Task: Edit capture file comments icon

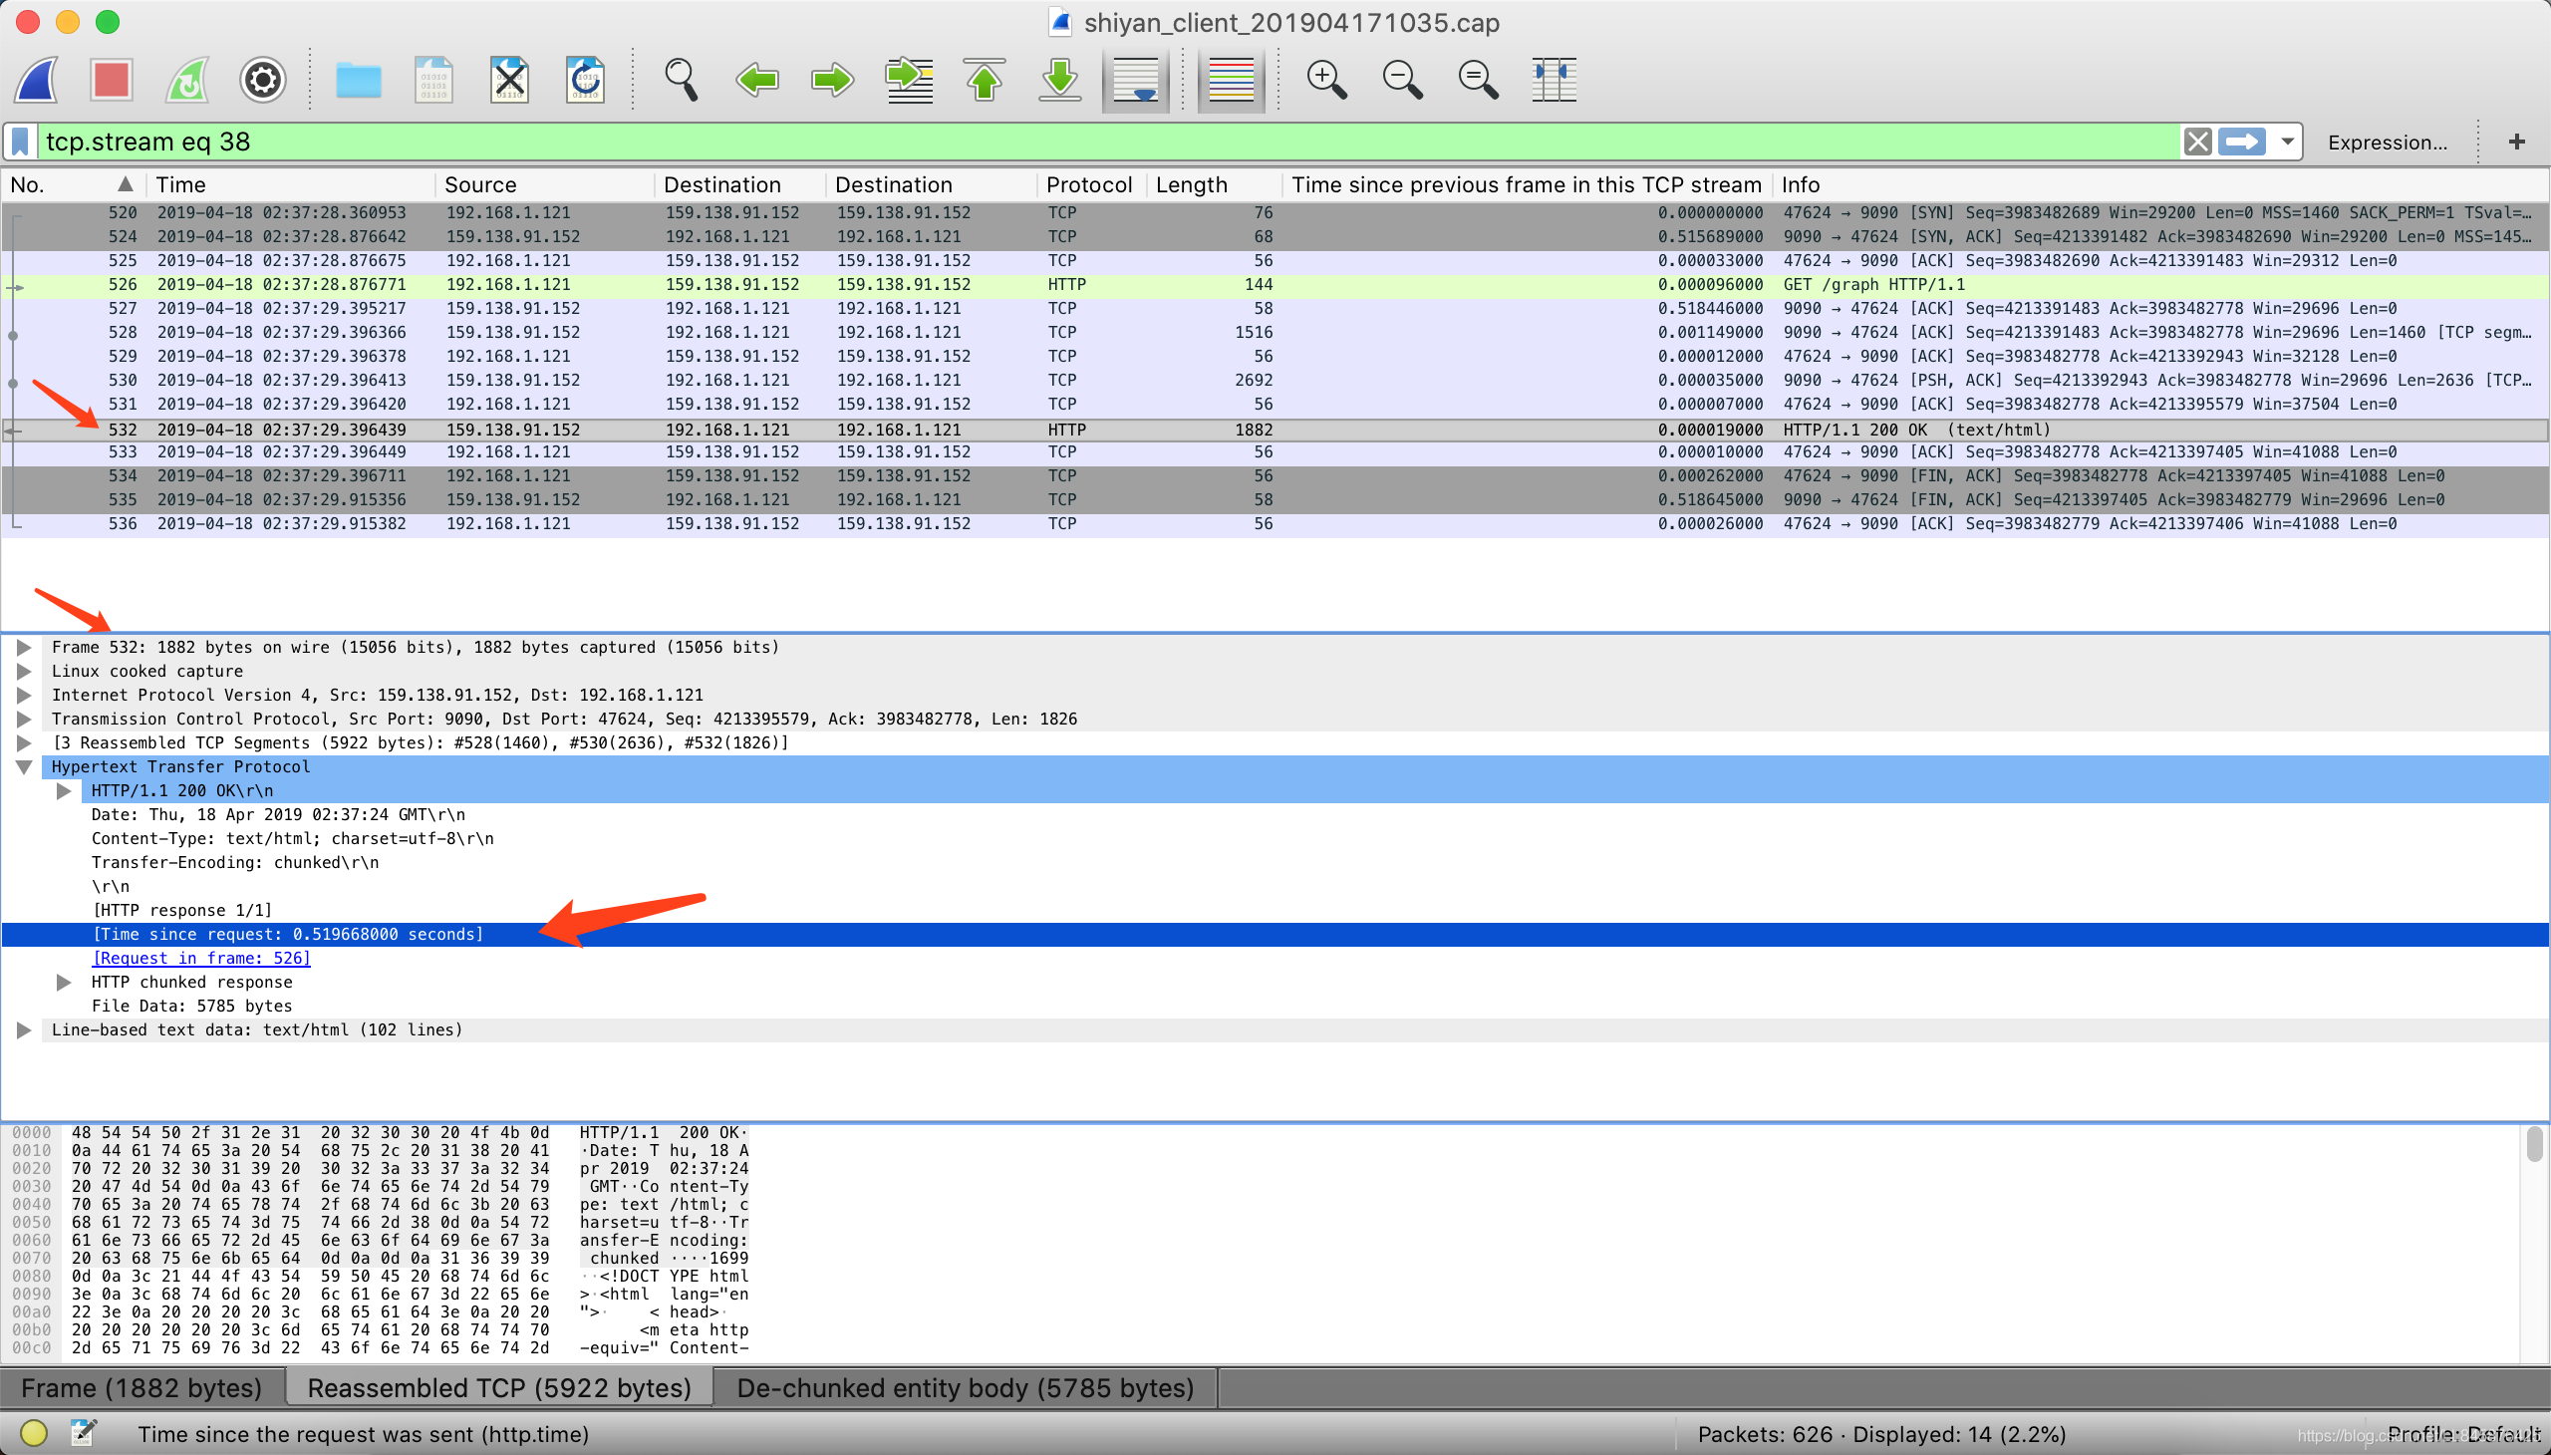Action: pos(84,1435)
